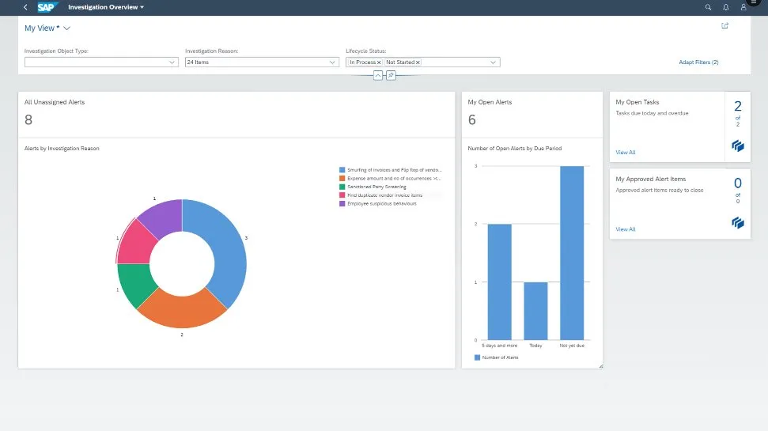768x431 pixels.
Task: Click the share icon beside My View
Action: point(724,26)
